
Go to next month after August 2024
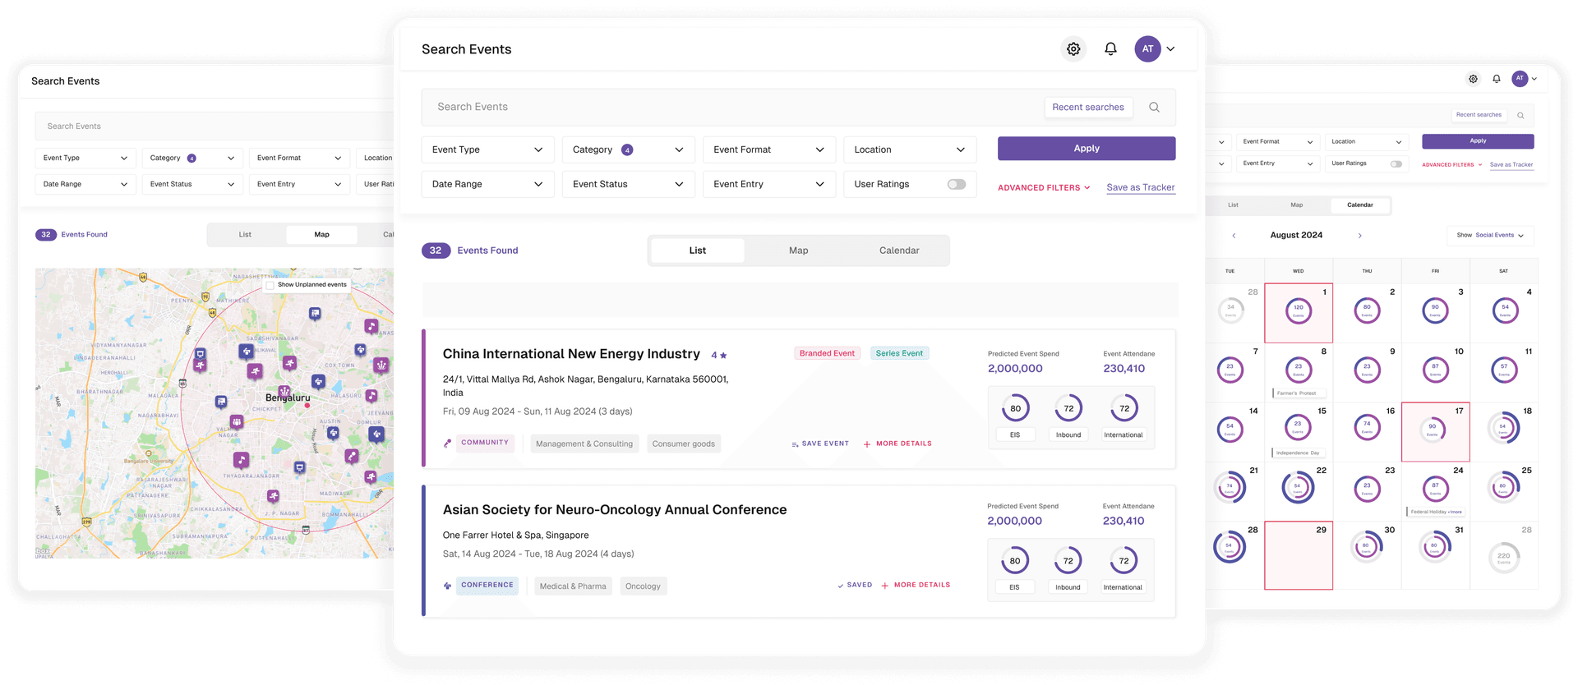coord(1360,236)
